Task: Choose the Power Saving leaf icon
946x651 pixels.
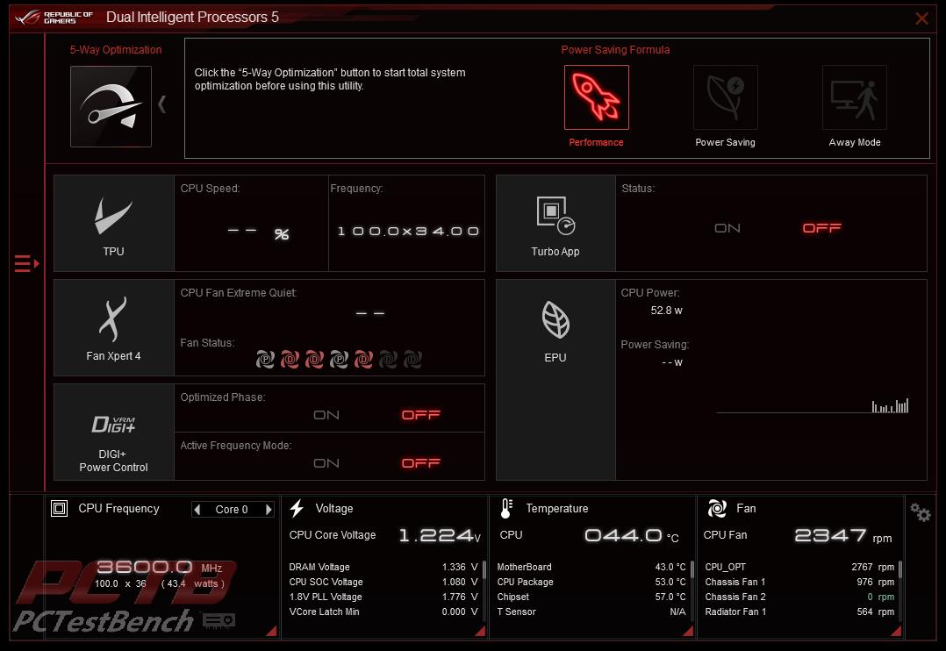Action: (725, 97)
